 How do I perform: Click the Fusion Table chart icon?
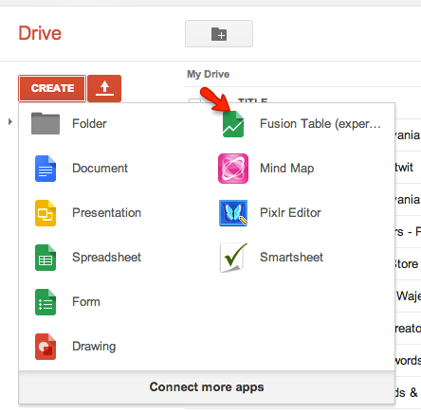click(233, 124)
